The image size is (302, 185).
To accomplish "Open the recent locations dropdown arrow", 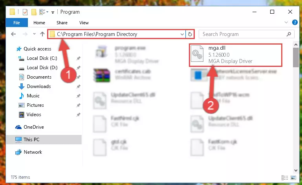I will click(34, 34).
